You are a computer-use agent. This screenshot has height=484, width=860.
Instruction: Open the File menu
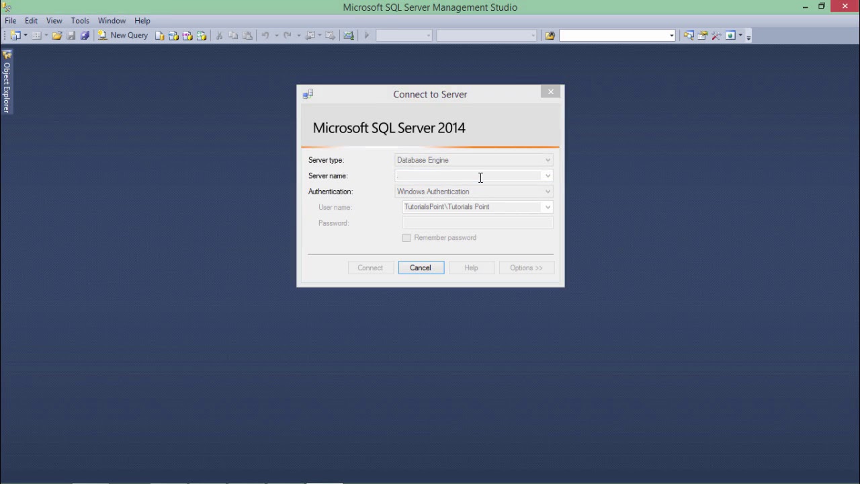11,21
